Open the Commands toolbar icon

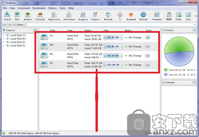tap(157, 16)
